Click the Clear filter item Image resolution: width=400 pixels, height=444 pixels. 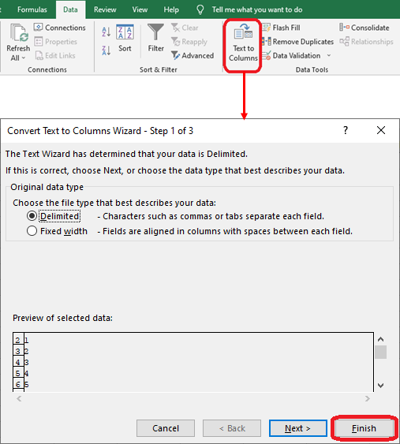coord(185,28)
